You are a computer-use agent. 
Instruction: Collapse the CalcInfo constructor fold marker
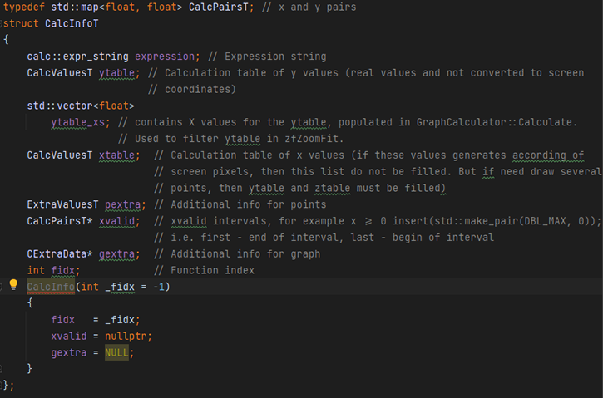tap(2, 286)
